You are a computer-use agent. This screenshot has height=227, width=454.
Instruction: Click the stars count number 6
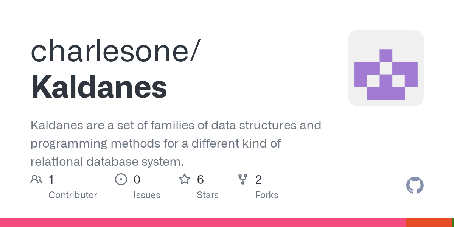[x=201, y=180]
